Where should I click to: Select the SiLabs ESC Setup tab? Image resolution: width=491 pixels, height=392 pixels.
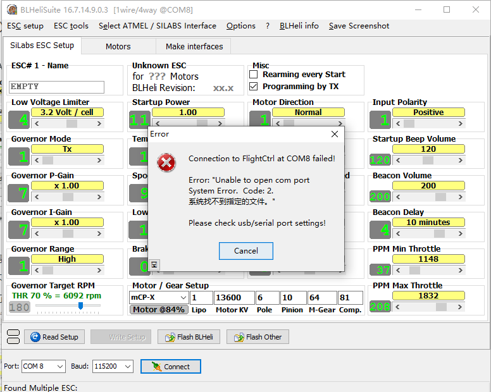tap(42, 46)
